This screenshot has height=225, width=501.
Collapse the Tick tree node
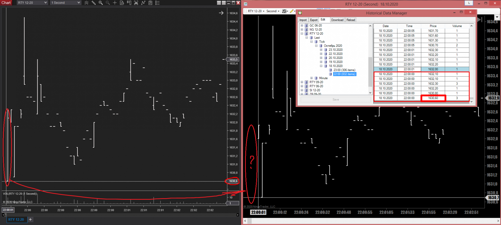[x=312, y=42]
